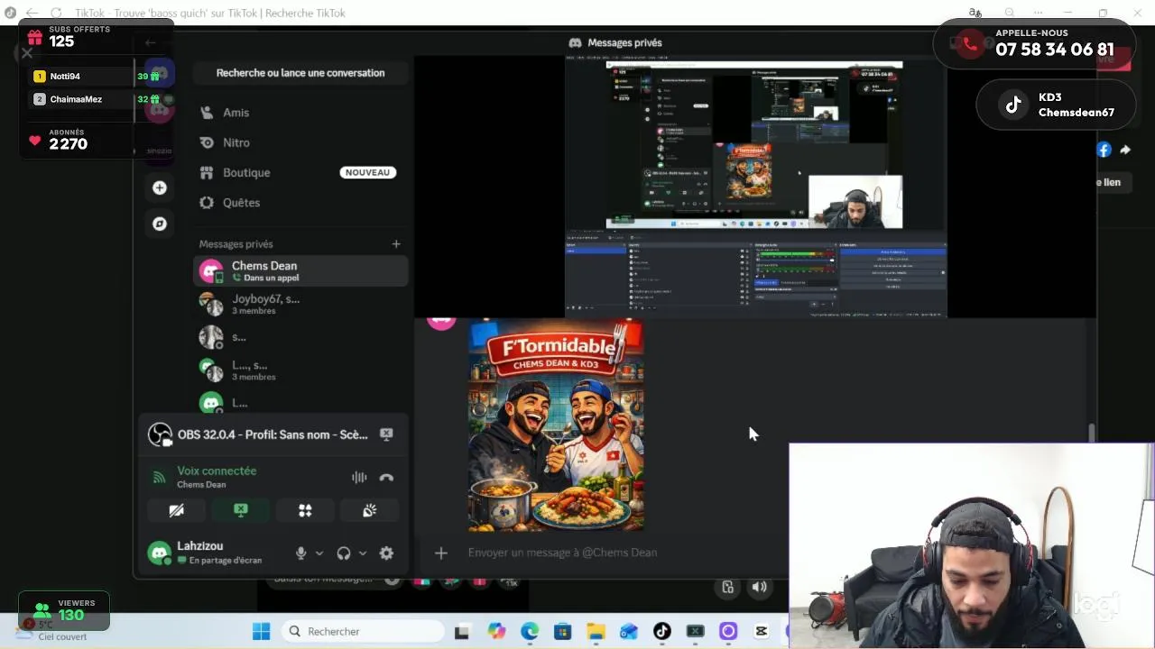
Task: Open the Ciel couvert weather widget
Action: coord(52,631)
